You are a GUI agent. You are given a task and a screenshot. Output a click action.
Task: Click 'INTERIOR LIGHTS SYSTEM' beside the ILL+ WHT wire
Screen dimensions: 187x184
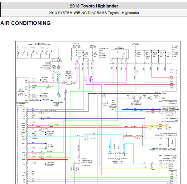45,79
